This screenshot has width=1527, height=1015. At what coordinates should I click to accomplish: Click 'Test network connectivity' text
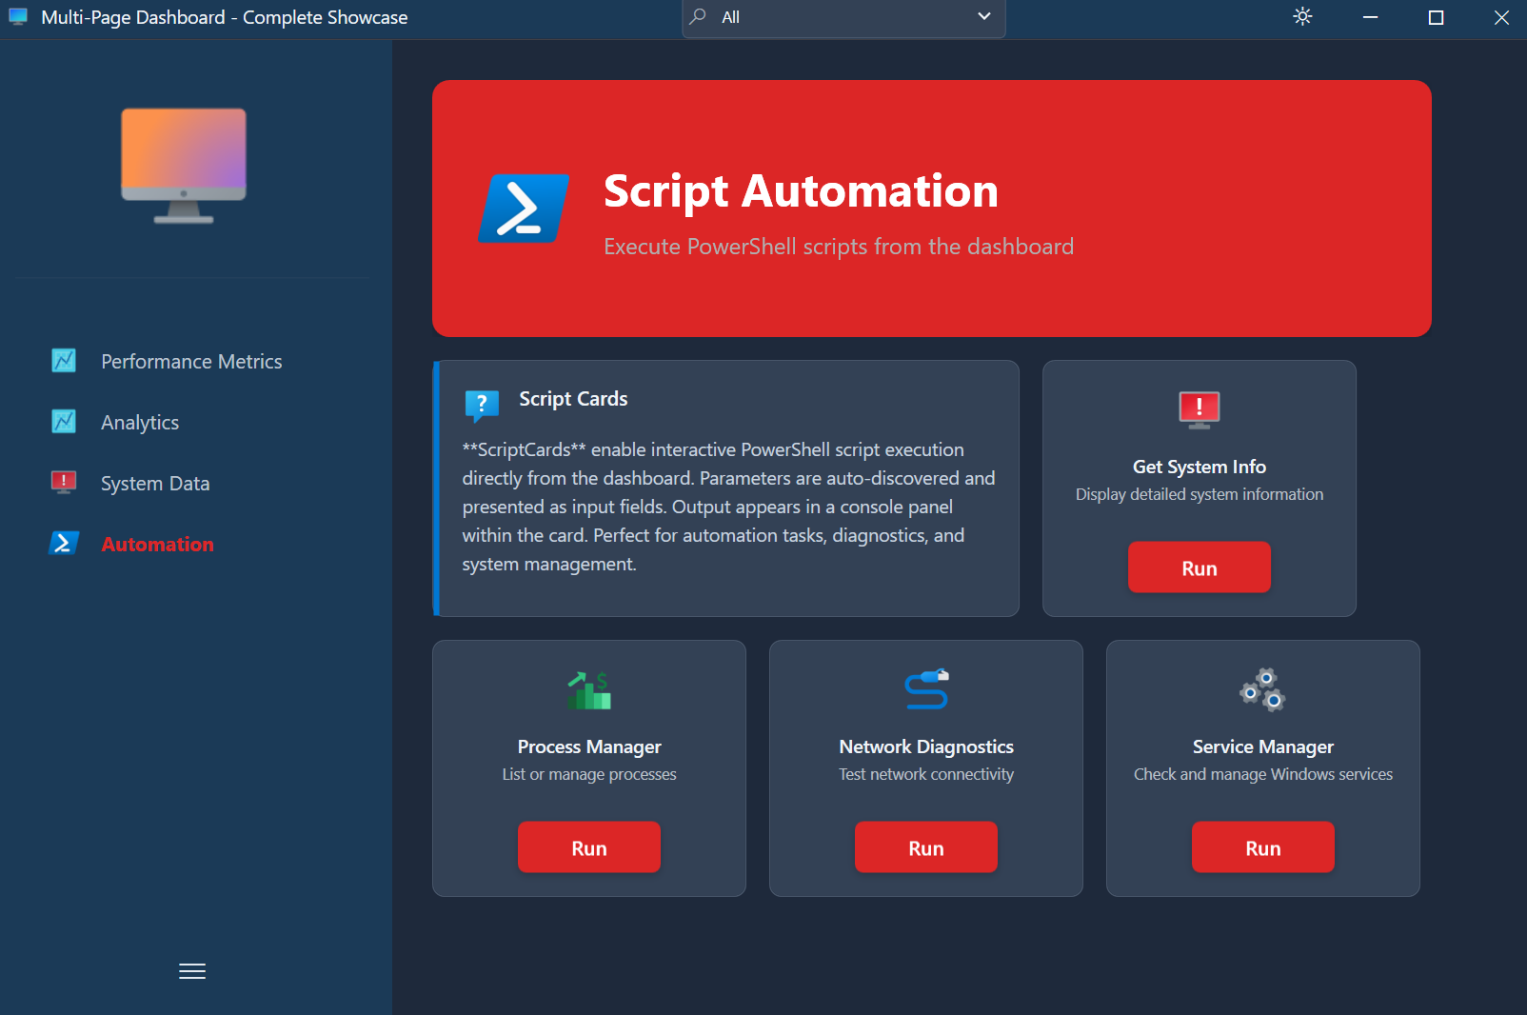pos(926,774)
